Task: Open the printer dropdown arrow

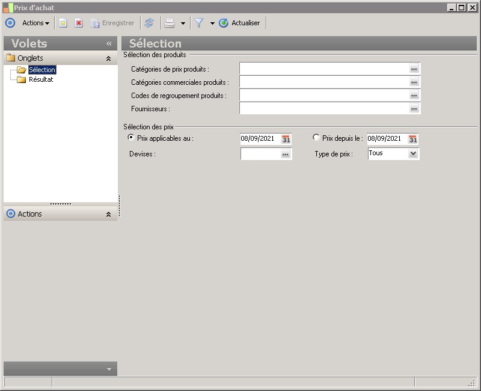Action: pos(183,23)
